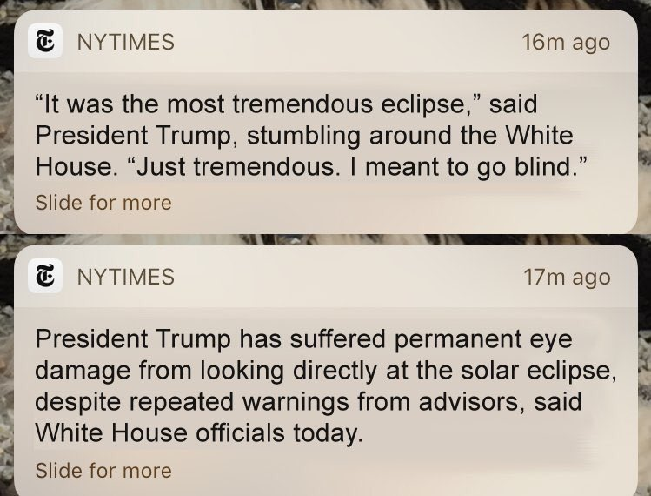Click the "16m ago" timestamp
Image resolution: width=651 pixels, height=496 pixels.
(x=566, y=42)
